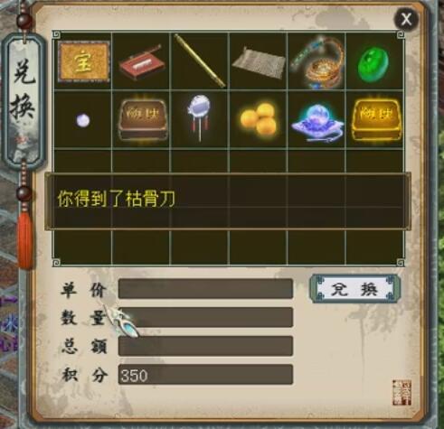
Task: Choose the golden glowing secret book
Action: (376, 120)
